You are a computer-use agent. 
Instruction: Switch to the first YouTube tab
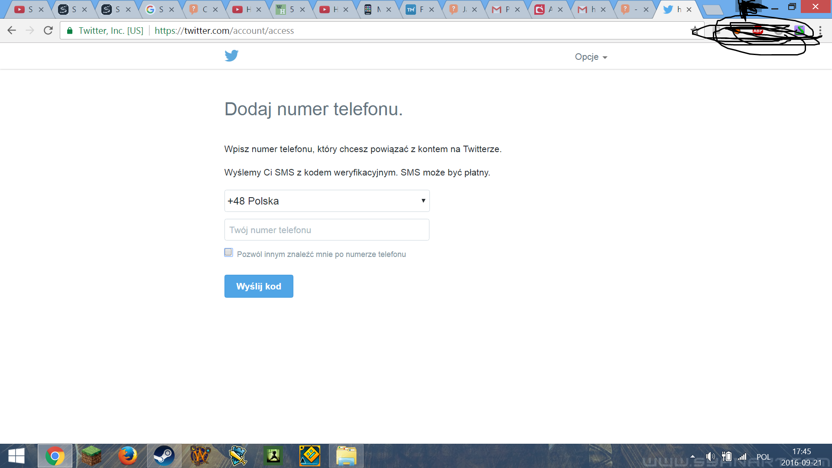tap(24, 9)
